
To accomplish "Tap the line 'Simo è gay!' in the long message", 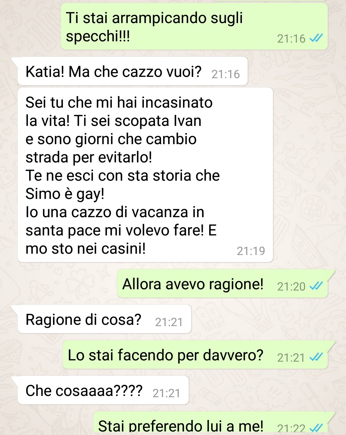I will click(x=65, y=194).
